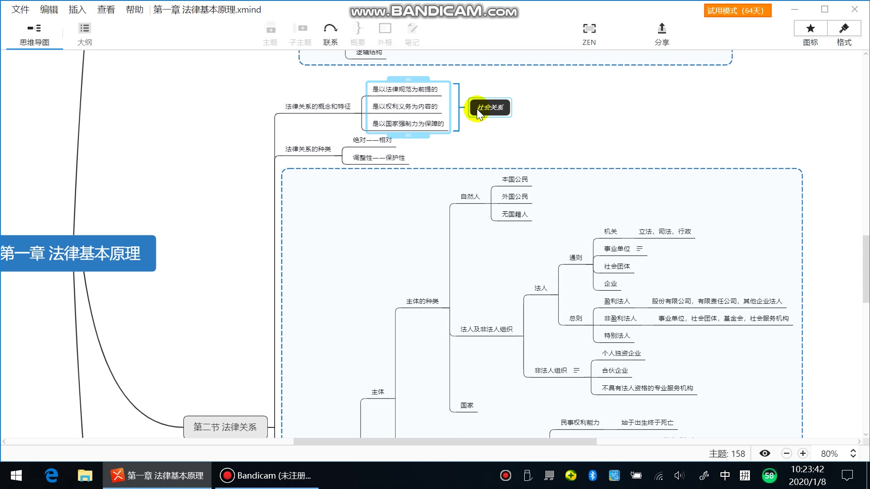Start Bandicam recording from system tray
Screen dimensions: 870x489
click(x=506, y=475)
